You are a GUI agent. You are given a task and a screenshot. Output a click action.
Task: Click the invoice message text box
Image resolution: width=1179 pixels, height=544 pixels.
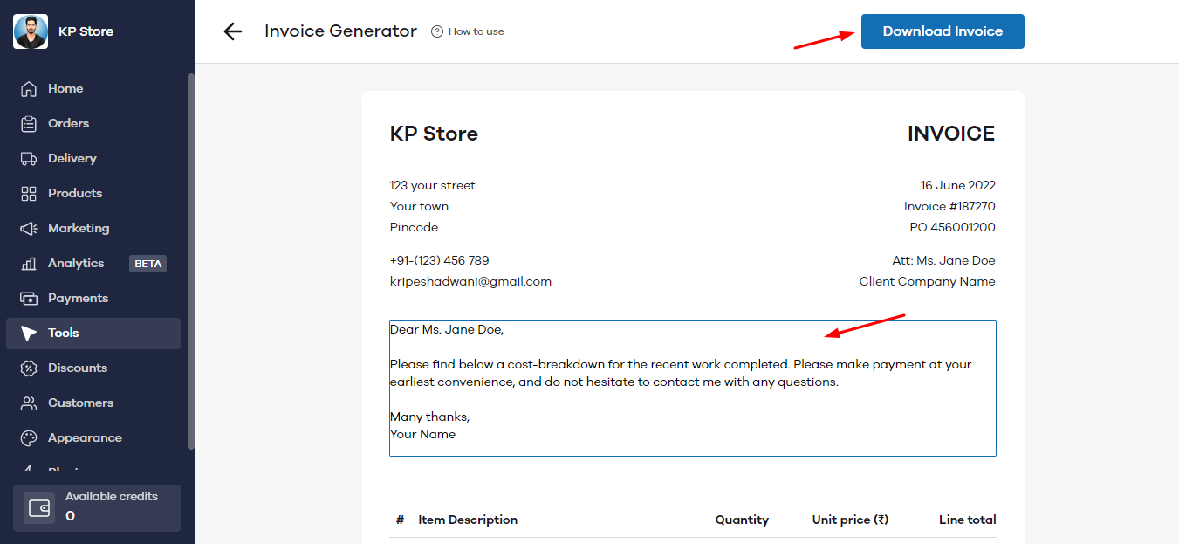(x=692, y=389)
